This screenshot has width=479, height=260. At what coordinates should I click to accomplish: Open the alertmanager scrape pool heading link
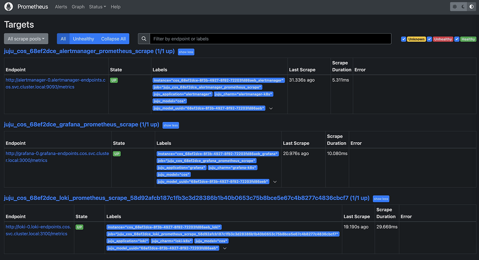(89, 51)
